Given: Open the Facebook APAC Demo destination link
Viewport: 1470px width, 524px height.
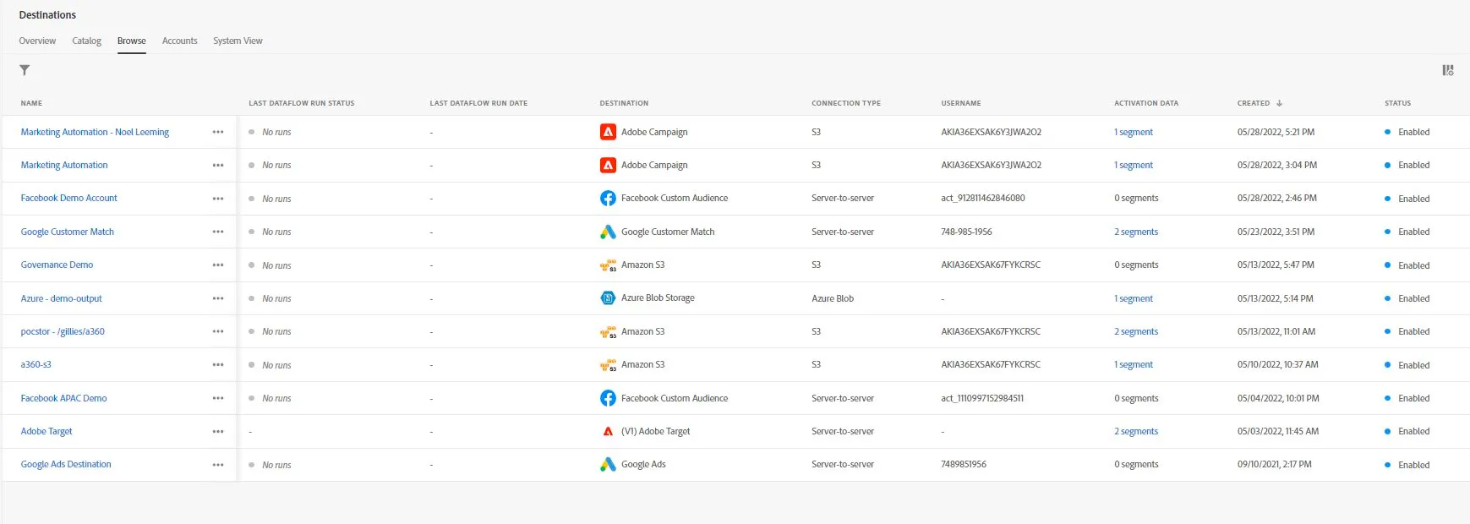Looking at the screenshot, I should (63, 398).
